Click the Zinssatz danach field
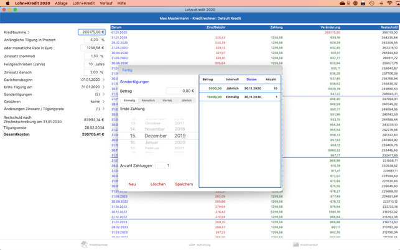 tap(91, 72)
